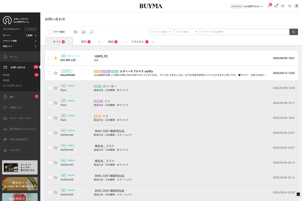Click the mark-as-read envelope icon in toolbar
Viewport: 302px width, 201px height.
(75, 32)
